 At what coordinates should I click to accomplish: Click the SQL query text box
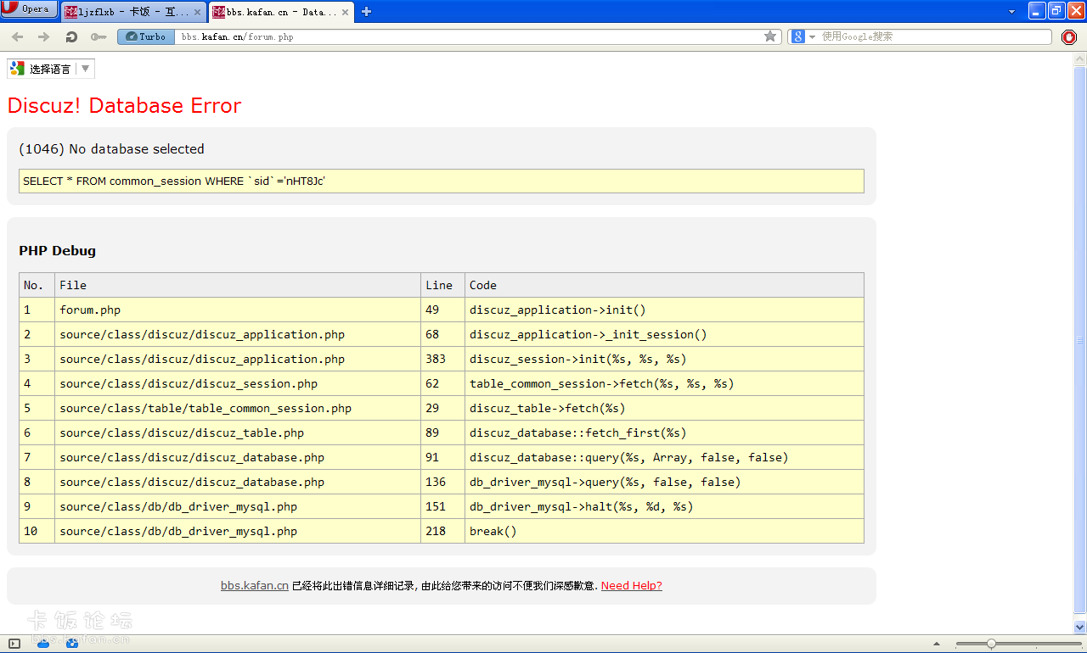[x=442, y=181]
